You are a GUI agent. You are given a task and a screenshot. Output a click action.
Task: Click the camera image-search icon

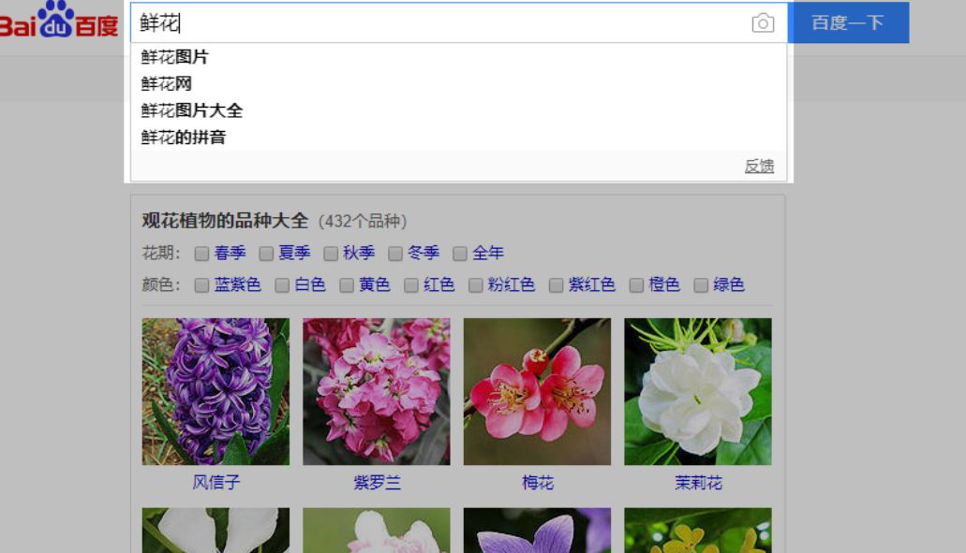click(763, 23)
